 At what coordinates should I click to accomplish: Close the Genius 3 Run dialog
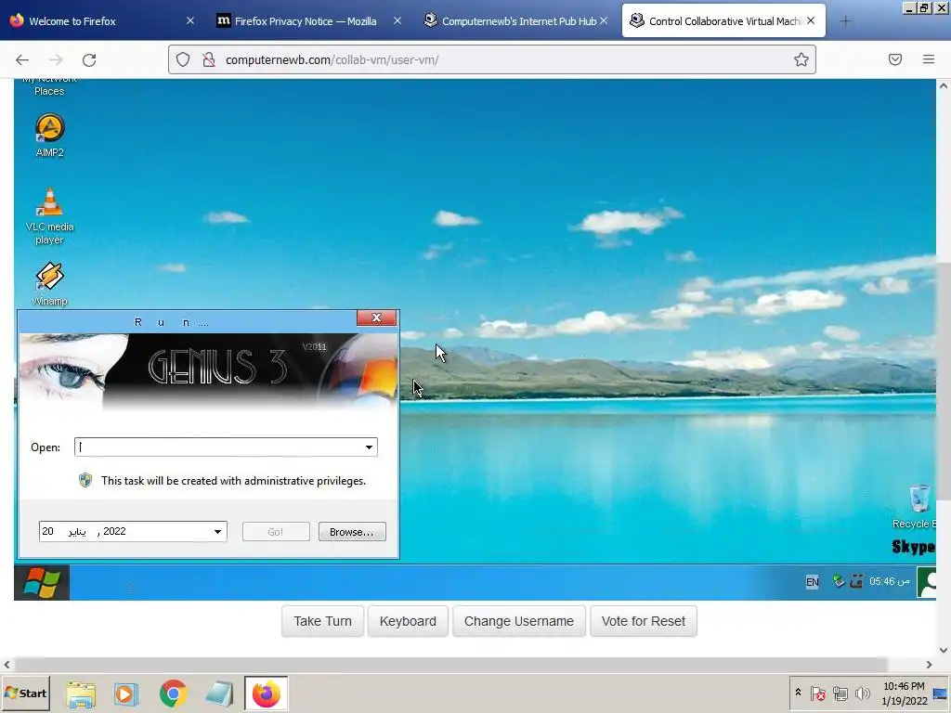pos(377,318)
